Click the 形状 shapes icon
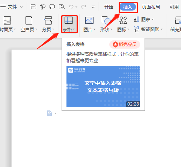181x167 pixels. 106,20
